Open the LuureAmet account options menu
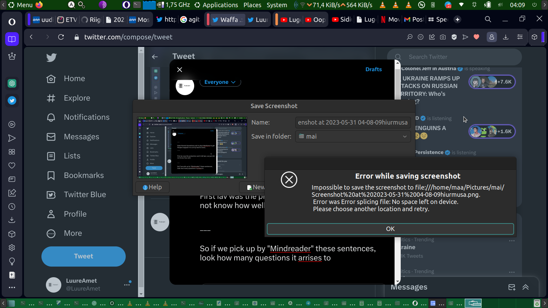548x308 pixels. click(x=127, y=284)
